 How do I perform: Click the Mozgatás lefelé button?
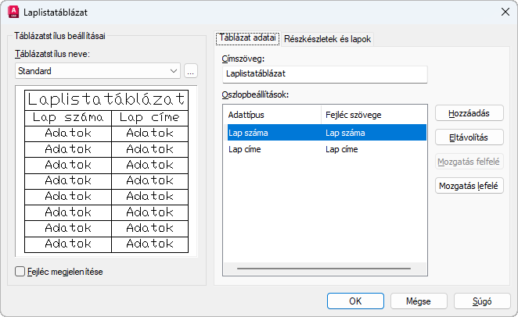point(469,186)
